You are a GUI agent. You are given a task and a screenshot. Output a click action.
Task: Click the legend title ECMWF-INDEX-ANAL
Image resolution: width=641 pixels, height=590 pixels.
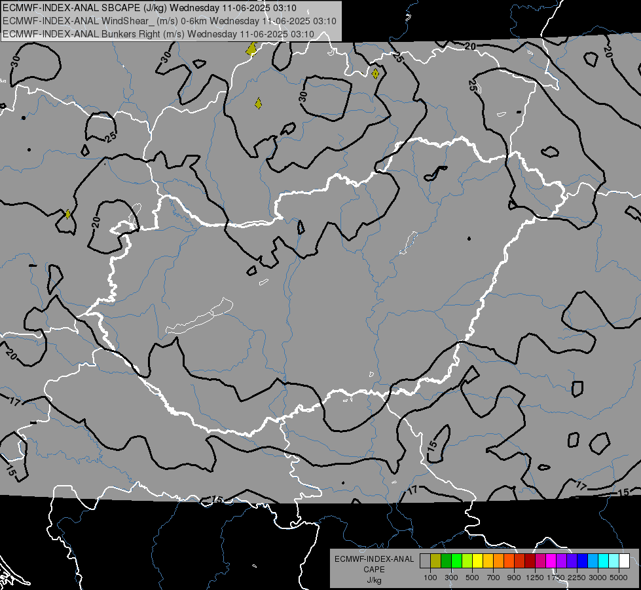click(375, 559)
